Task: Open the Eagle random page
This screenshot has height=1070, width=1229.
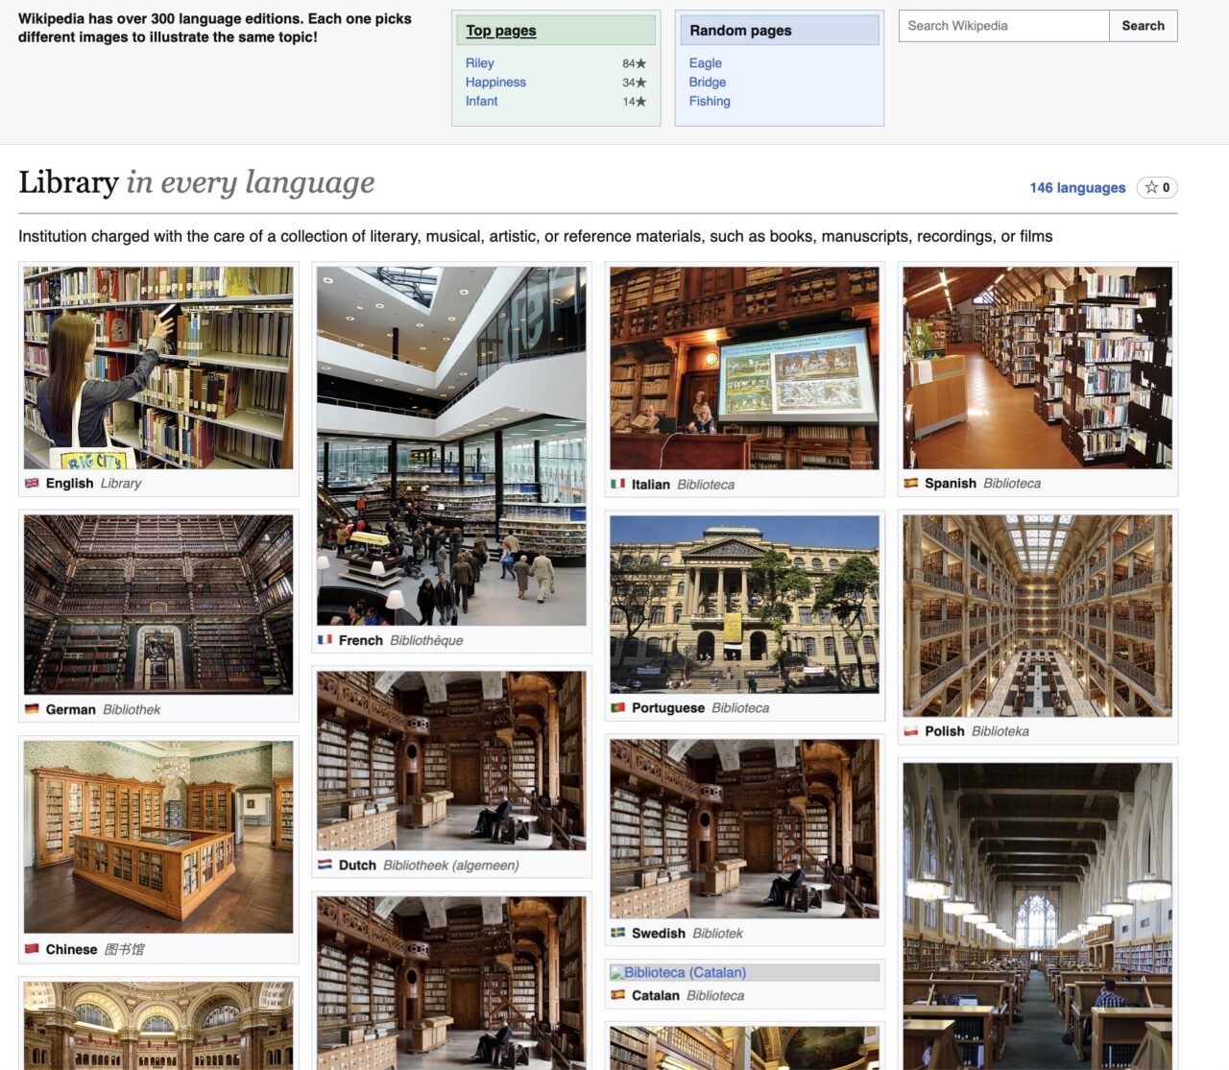Action: [x=705, y=63]
